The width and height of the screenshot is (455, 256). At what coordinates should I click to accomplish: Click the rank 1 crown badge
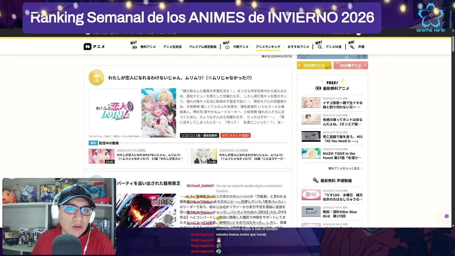pyautogui.click(x=96, y=78)
